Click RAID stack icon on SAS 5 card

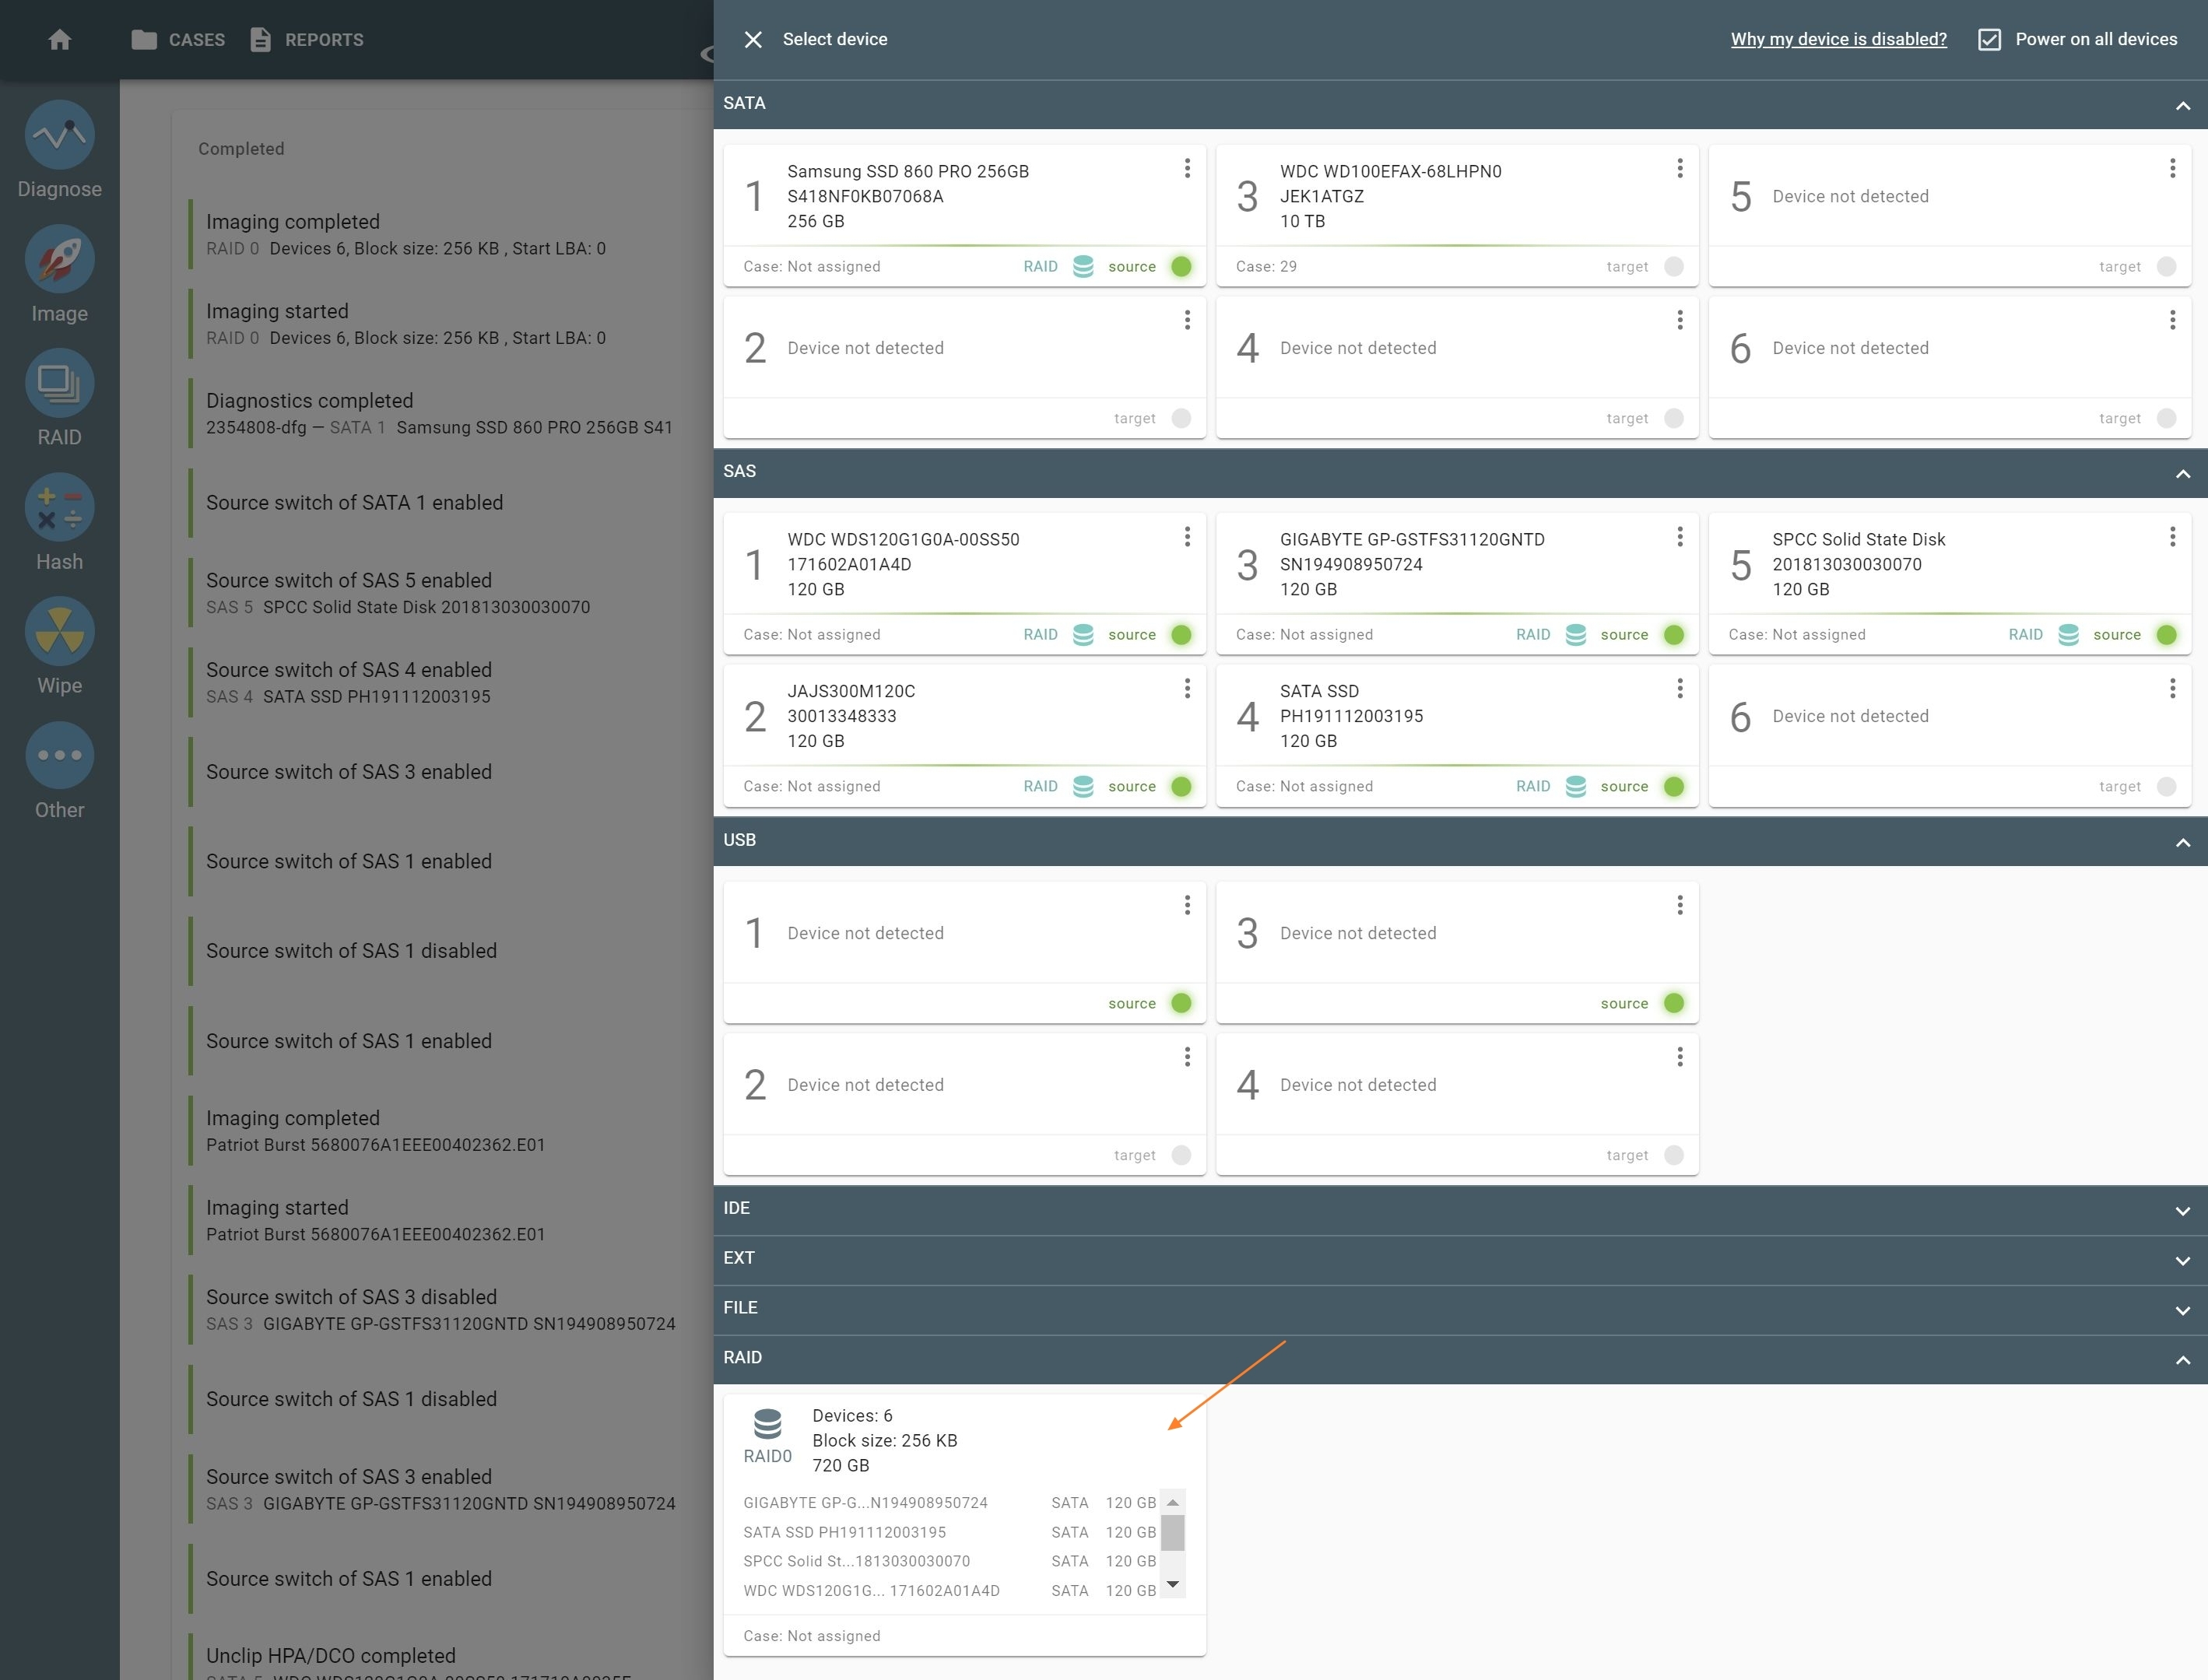click(x=2069, y=634)
